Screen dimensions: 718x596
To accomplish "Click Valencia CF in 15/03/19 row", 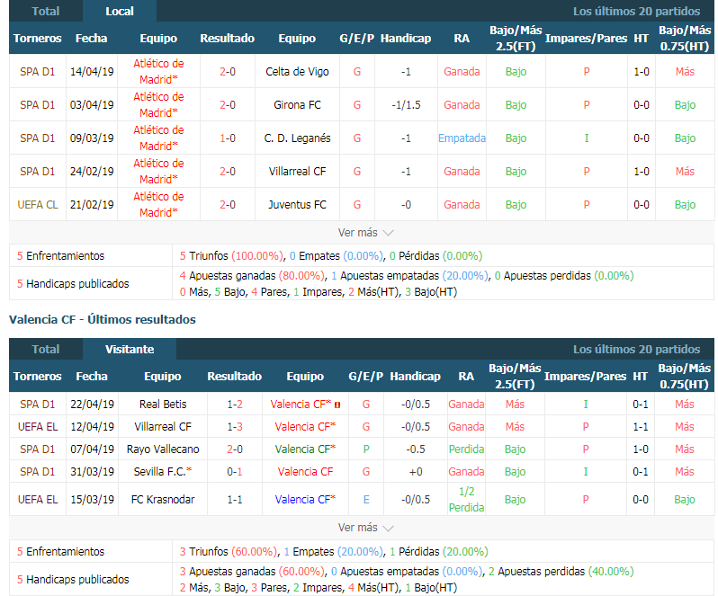I will tap(305, 499).
